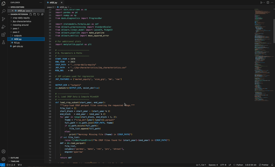Image resolution: width=275 pixels, height=167 pixels.
Task: Close the MSE.py editor tab
Action: [61, 2]
